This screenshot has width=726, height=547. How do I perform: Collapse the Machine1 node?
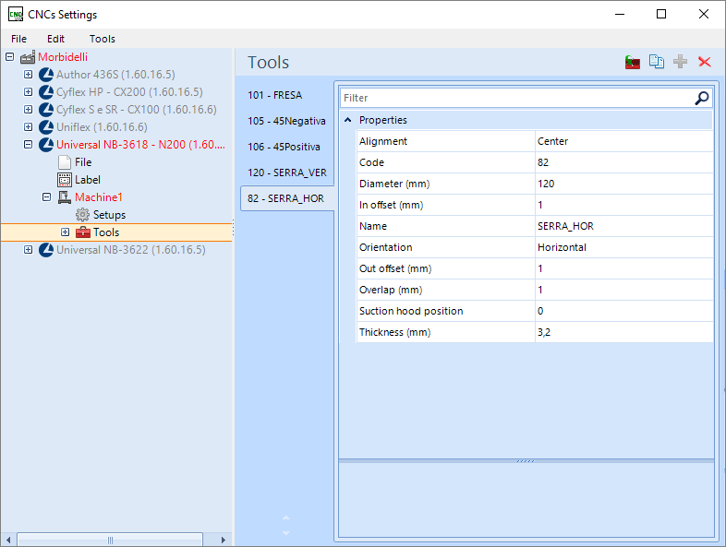coord(47,197)
